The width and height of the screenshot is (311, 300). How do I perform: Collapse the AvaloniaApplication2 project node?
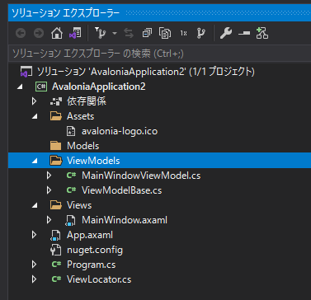pyautogui.click(x=19, y=87)
